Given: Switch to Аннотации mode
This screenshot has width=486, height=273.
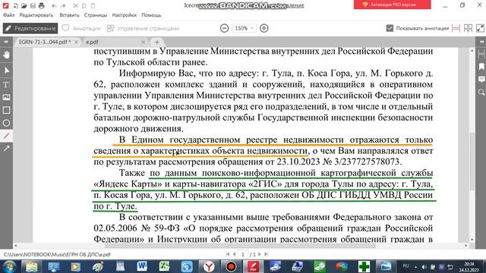Looking at the screenshot, I should 81,28.
